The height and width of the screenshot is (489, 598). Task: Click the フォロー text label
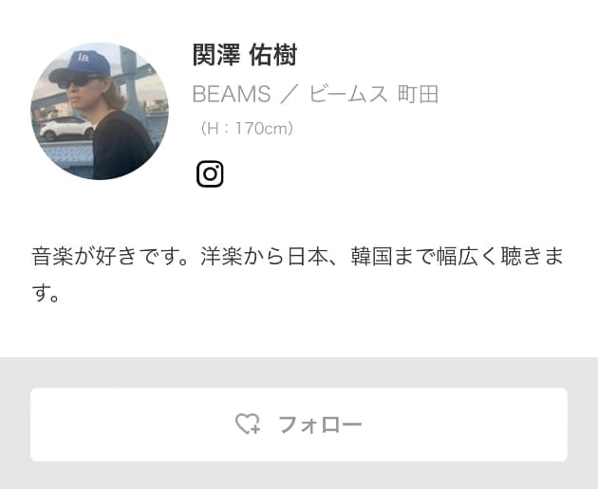point(320,425)
